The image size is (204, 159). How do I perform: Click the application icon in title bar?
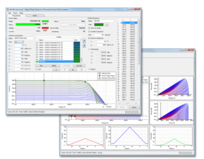pos(8,10)
